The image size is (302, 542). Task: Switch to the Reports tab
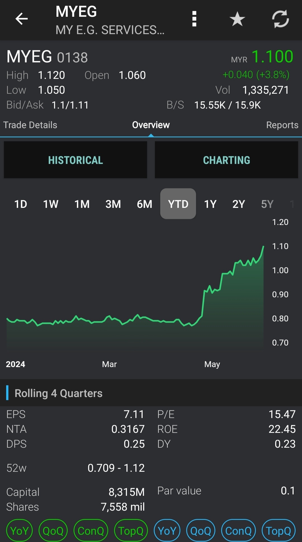(x=282, y=125)
